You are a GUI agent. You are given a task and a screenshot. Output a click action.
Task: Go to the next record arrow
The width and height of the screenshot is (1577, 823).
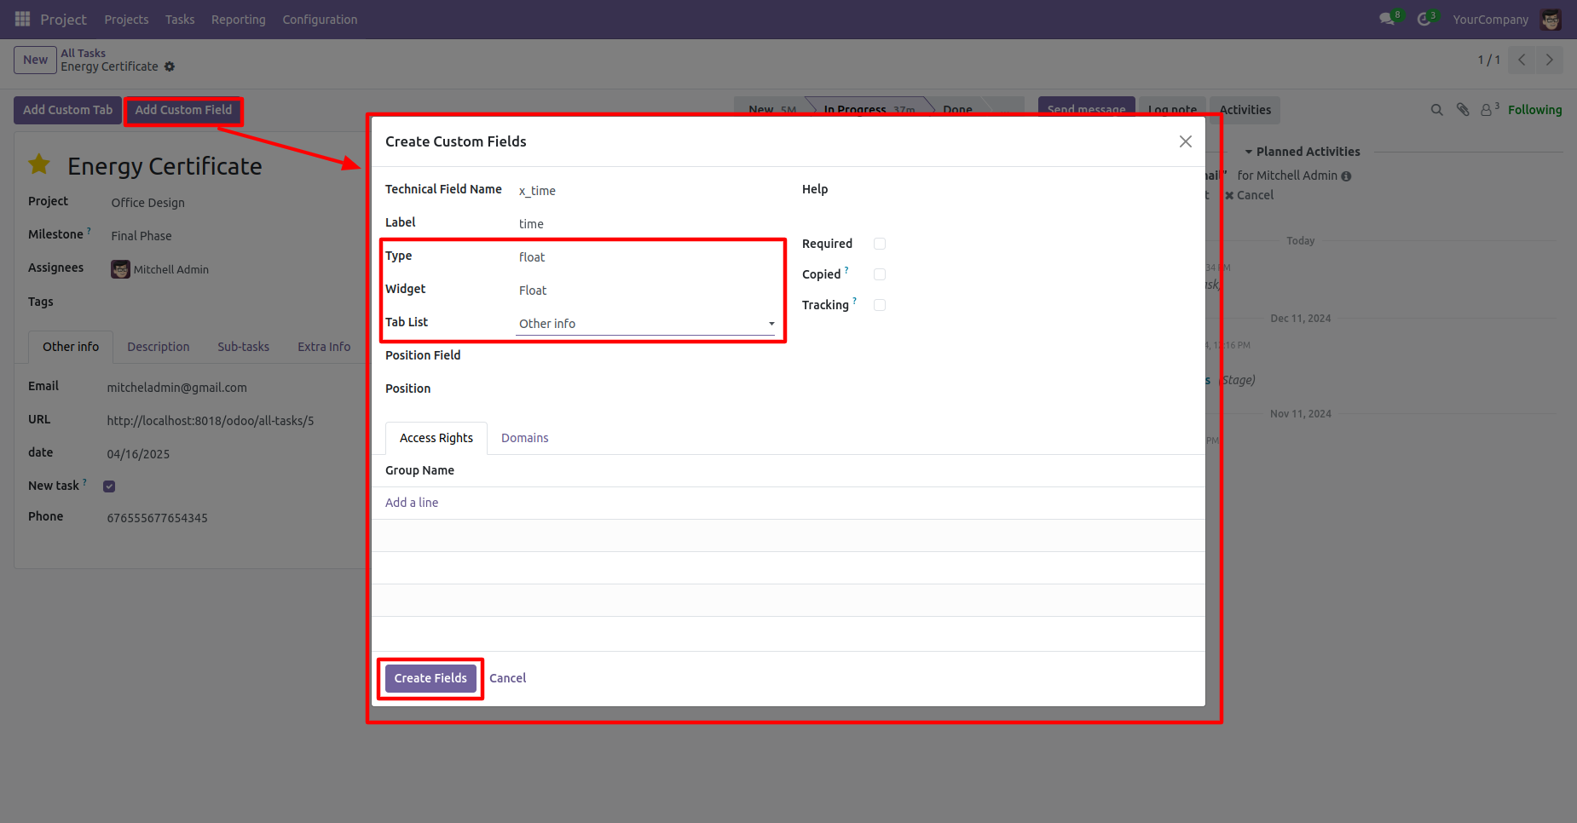click(1550, 60)
